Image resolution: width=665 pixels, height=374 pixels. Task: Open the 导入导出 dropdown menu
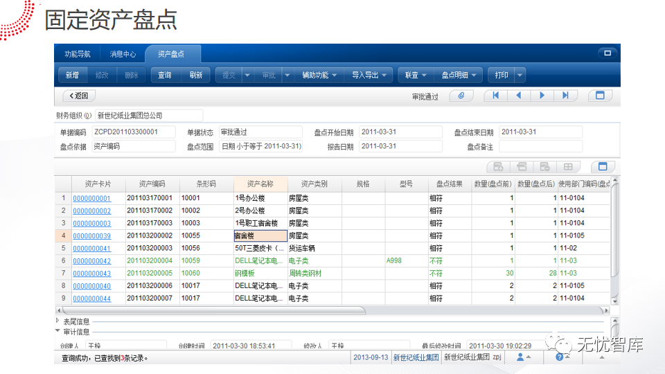click(x=369, y=75)
